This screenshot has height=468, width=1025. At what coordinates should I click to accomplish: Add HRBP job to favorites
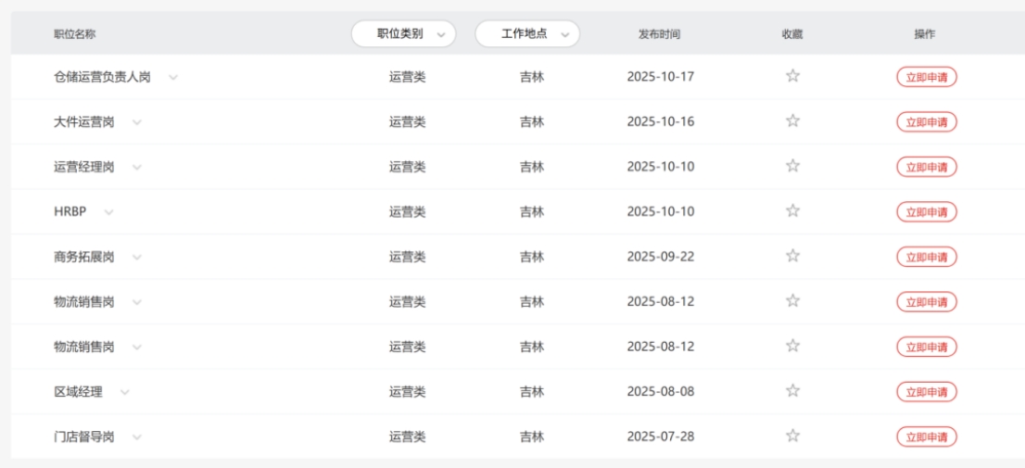pos(792,211)
